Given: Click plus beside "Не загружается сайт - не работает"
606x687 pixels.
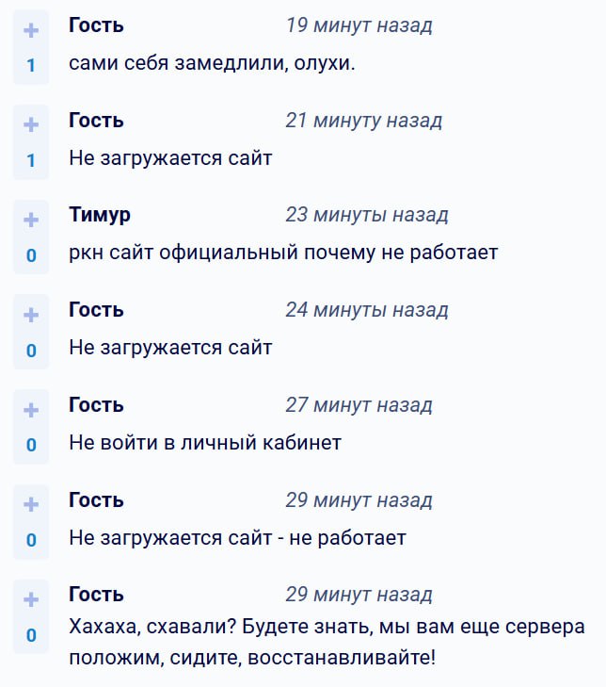Looking at the screenshot, I should tap(31, 504).
